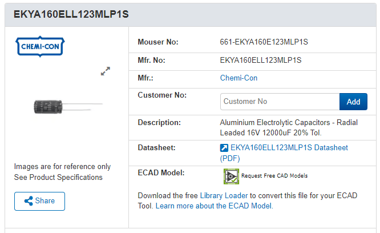Open Learn more about the ECAD Model

(214, 206)
